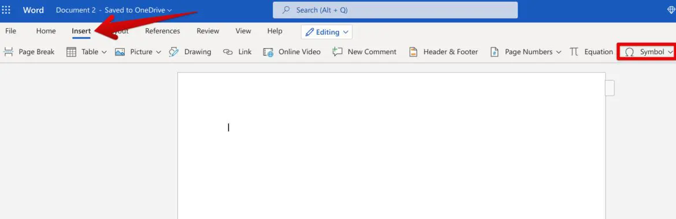Click the Online Video button
This screenshot has height=219, width=676.
[x=292, y=52]
